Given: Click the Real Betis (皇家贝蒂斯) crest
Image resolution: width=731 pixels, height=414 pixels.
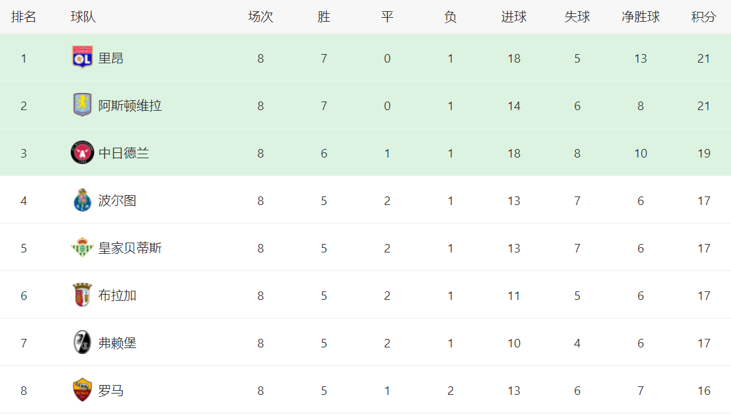Looking at the screenshot, I should pyautogui.click(x=82, y=248).
